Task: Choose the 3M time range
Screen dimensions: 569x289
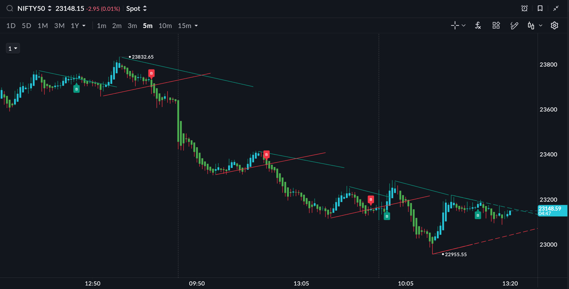Action: tap(59, 26)
